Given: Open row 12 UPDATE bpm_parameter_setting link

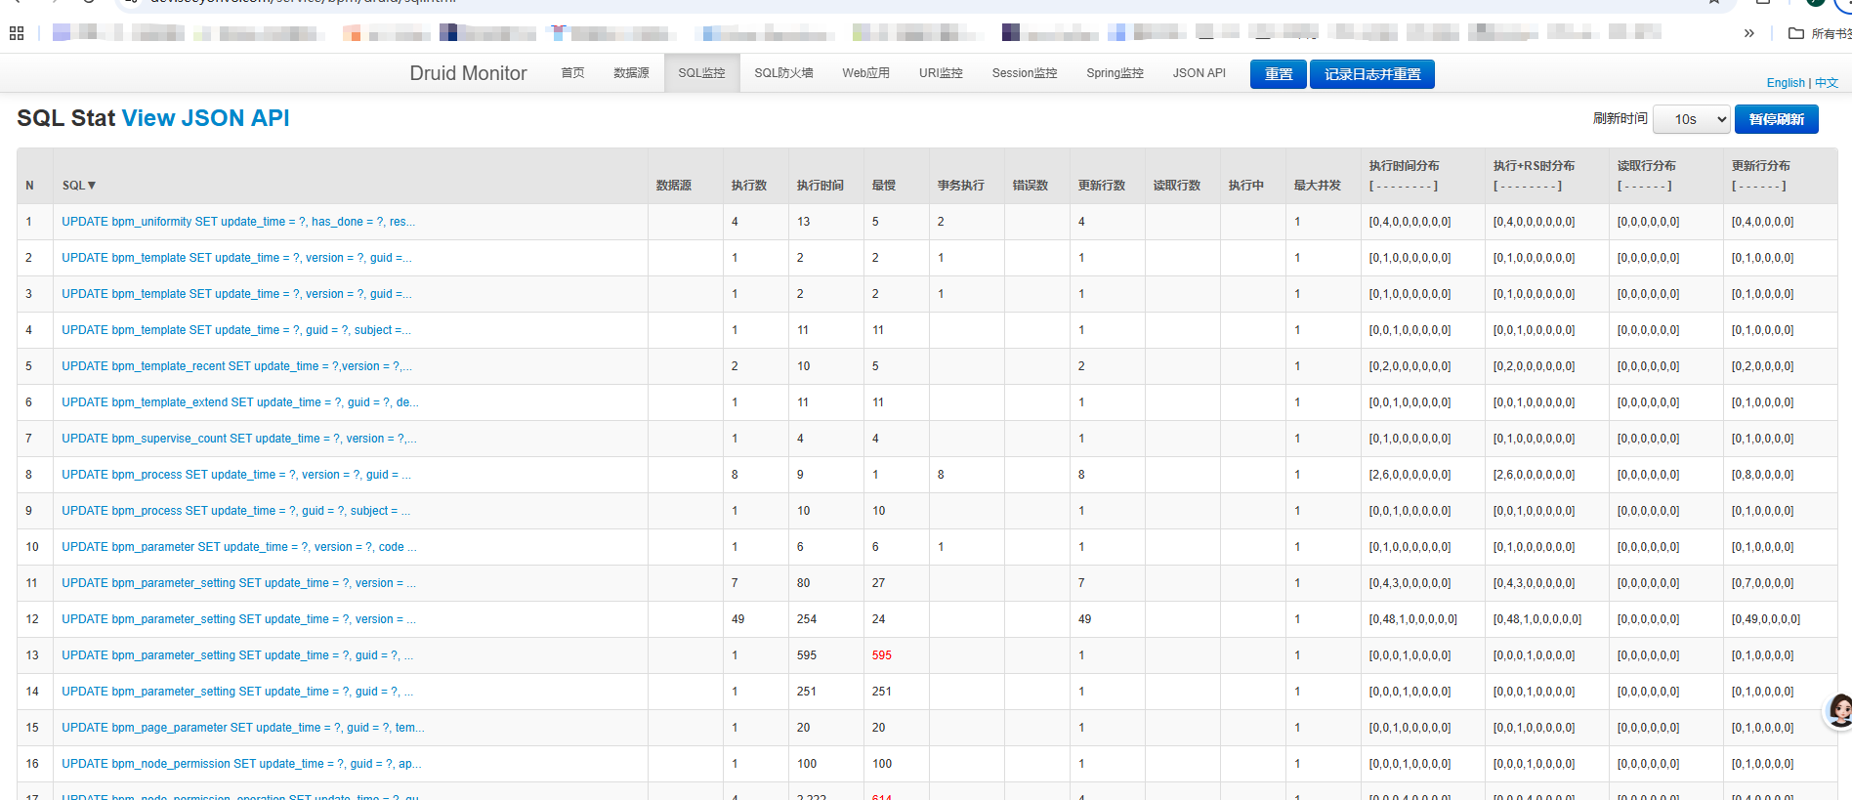Looking at the screenshot, I should [238, 619].
